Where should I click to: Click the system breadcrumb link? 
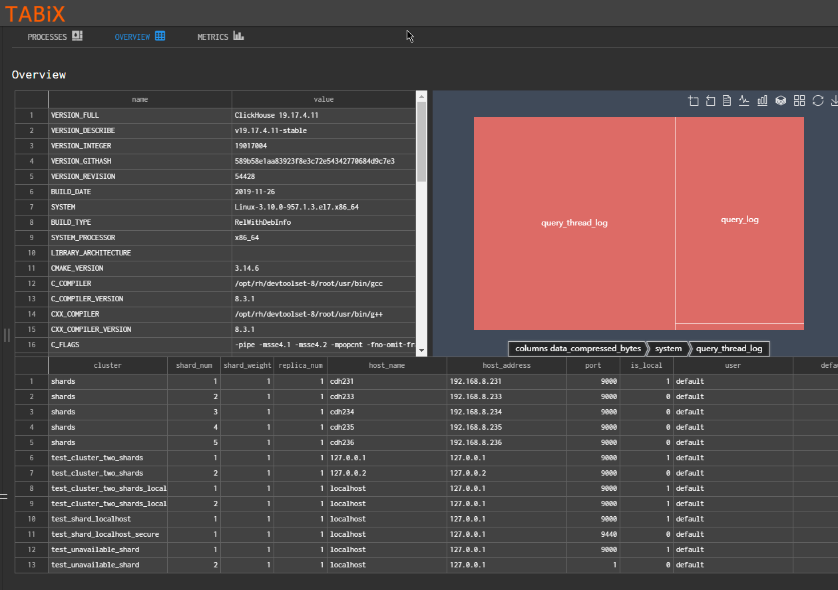click(x=667, y=349)
